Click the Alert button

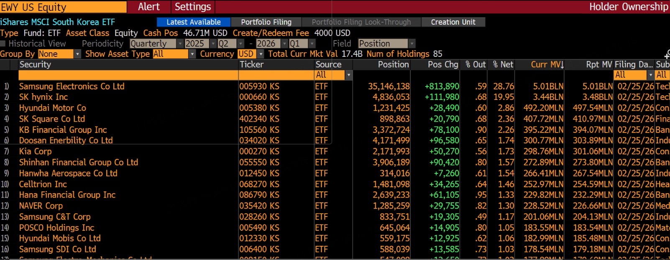click(x=149, y=7)
